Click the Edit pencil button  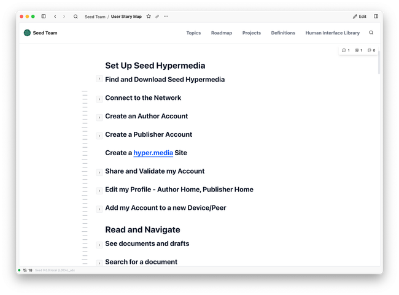(x=360, y=17)
